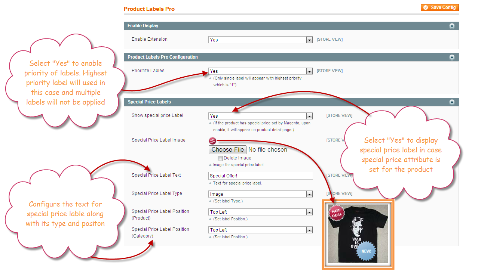Open the Show special price Label dropdown
The height and width of the screenshot is (276, 478).
260,116
